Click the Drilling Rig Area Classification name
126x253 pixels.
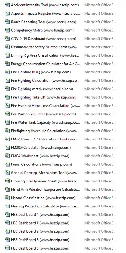[x=45, y=55]
